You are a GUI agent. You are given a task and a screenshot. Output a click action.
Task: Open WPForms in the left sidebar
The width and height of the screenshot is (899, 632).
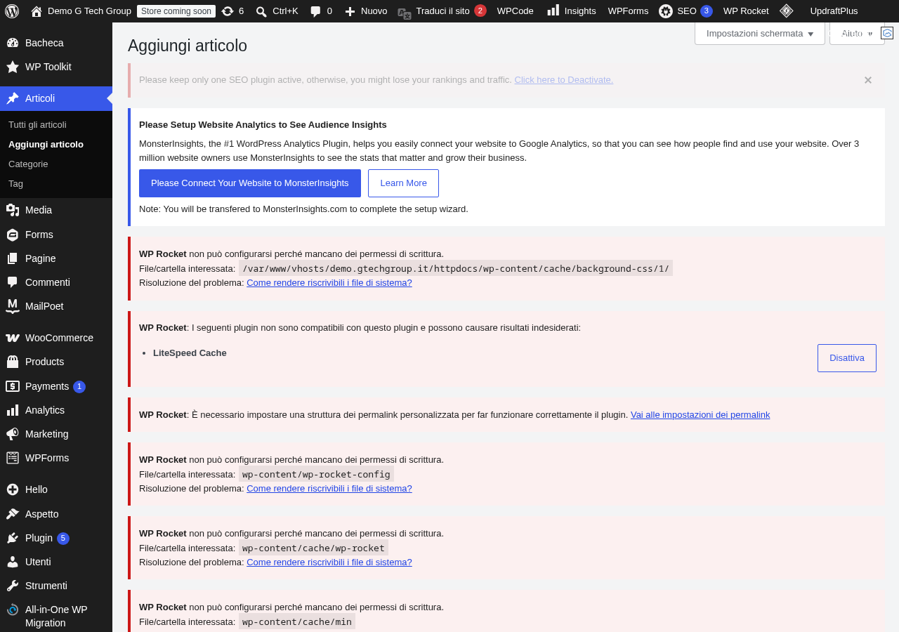(56, 458)
